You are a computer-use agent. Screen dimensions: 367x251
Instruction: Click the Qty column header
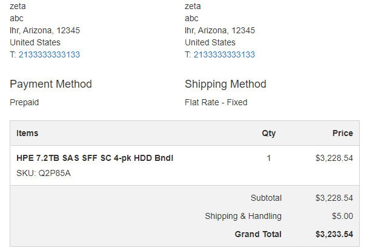[269, 133]
